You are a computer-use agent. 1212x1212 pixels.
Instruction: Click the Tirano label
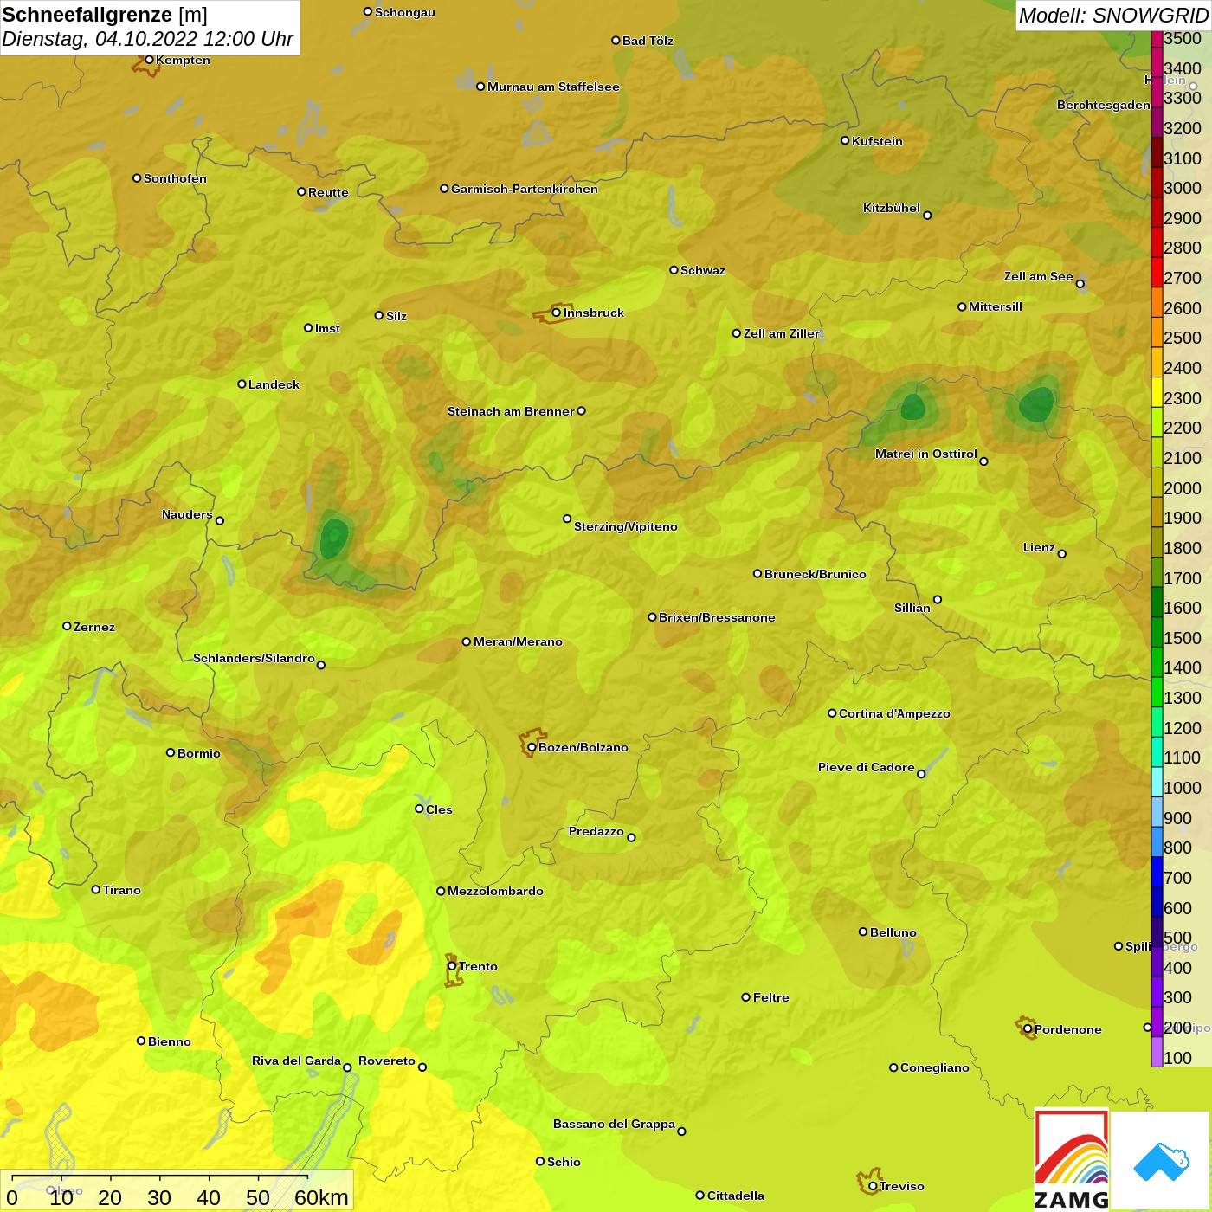point(122,890)
